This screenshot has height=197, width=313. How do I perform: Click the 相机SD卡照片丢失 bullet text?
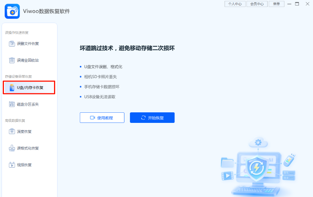coord(101,77)
